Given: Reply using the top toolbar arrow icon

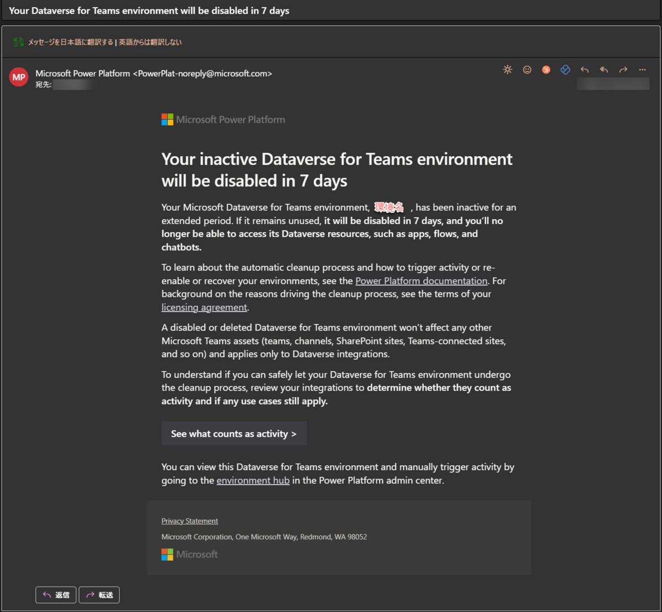Looking at the screenshot, I should [x=585, y=70].
